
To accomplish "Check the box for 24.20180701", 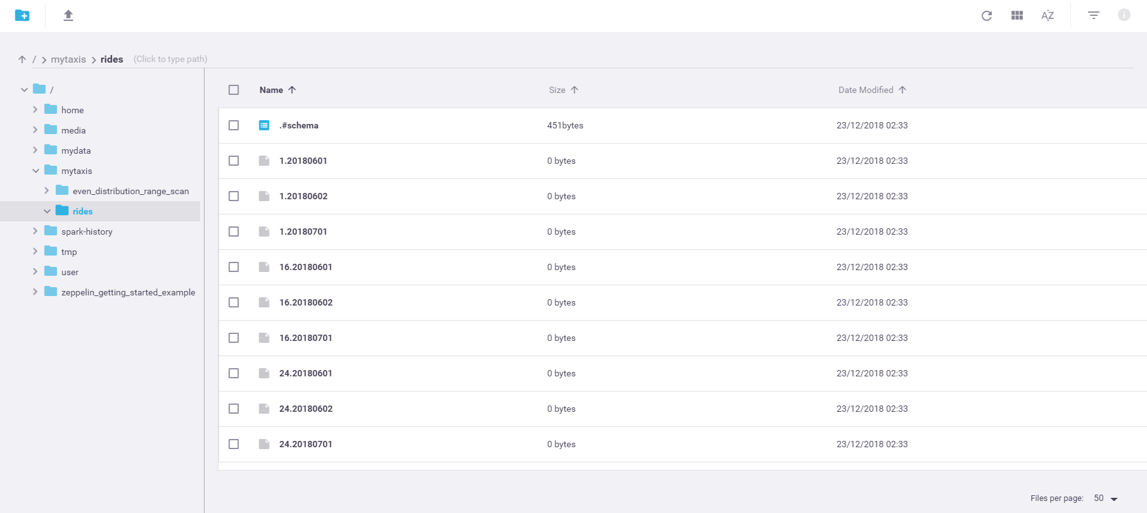I will [x=234, y=444].
